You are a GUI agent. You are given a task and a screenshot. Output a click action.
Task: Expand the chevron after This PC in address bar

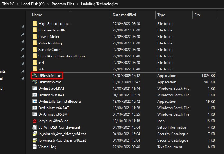pos(18,4)
